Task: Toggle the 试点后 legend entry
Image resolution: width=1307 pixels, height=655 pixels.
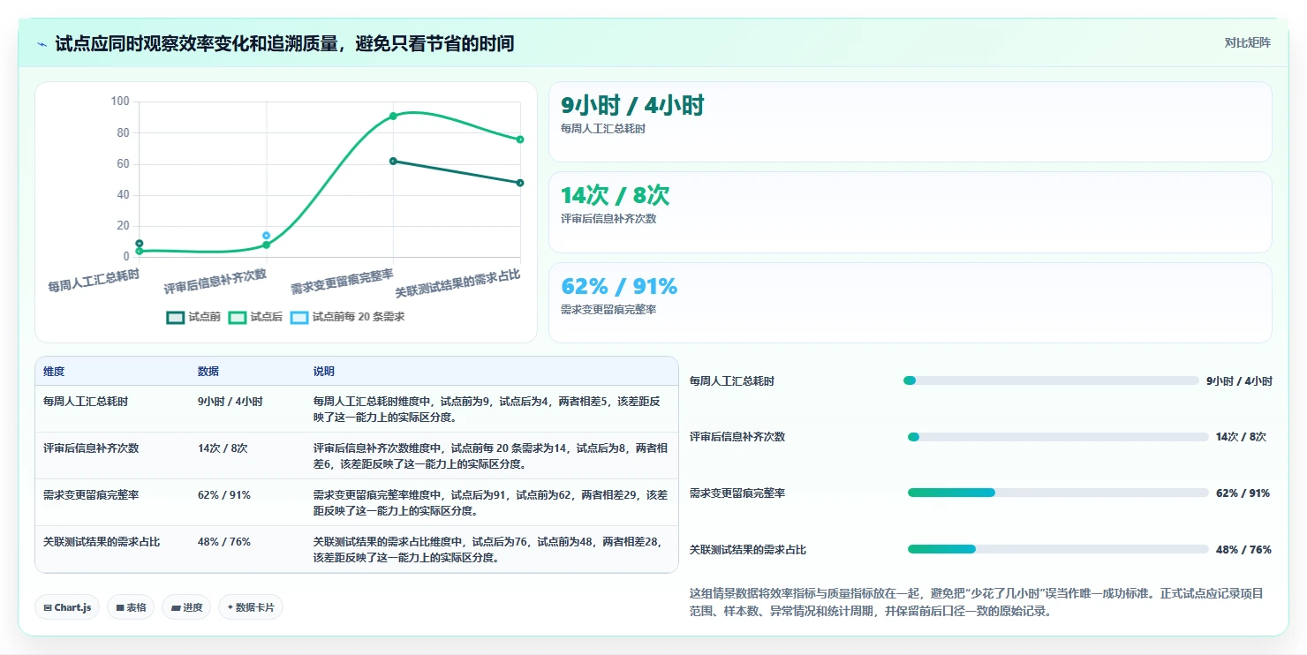Action: click(255, 317)
